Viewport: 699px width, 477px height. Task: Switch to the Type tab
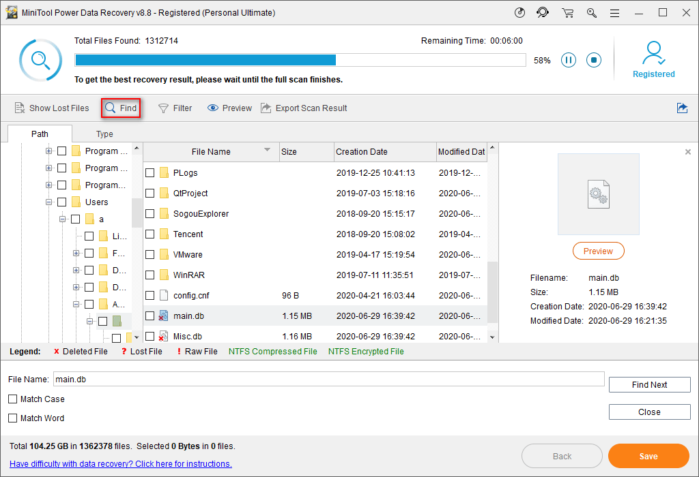(104, 134)
